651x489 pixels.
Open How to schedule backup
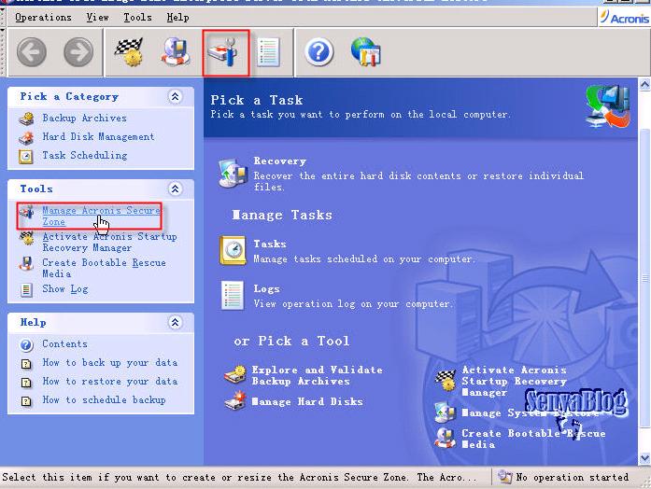coord(104,399)
